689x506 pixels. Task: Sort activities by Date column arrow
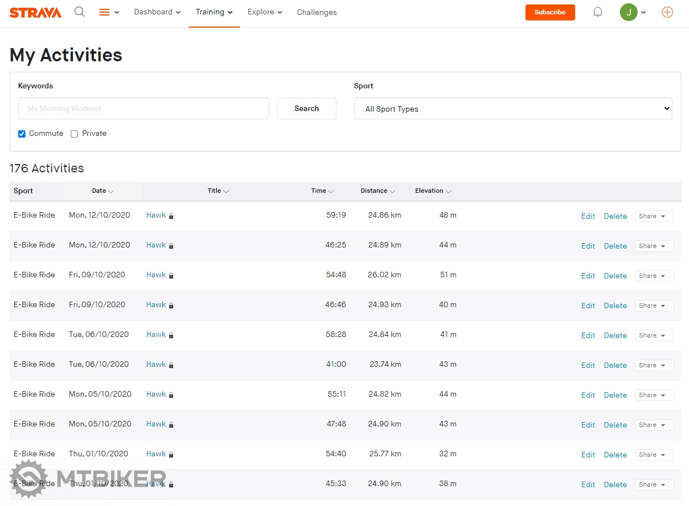111,191
